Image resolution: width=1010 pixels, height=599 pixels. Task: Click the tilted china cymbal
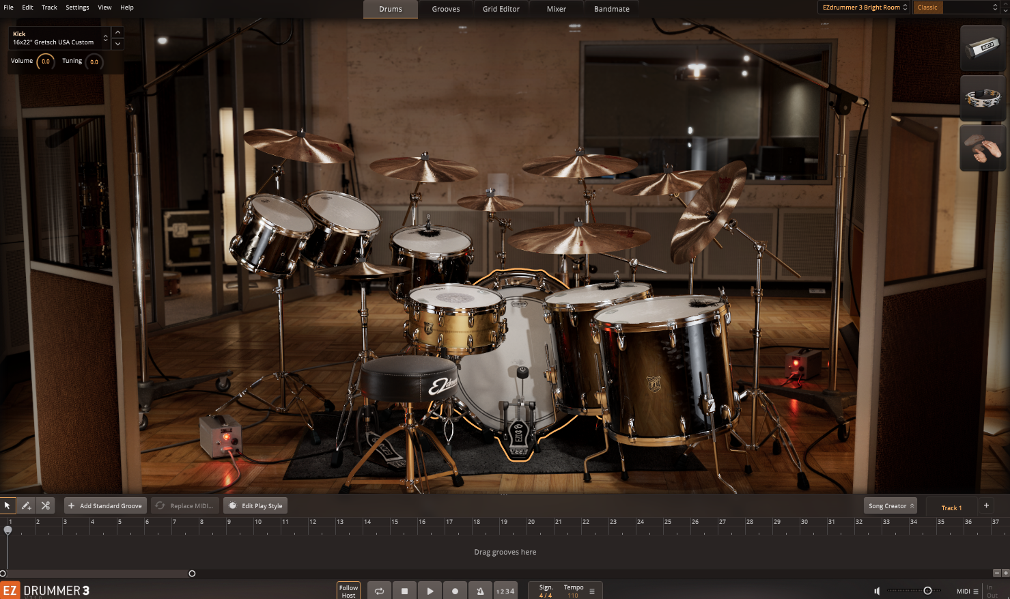point(708,213)
